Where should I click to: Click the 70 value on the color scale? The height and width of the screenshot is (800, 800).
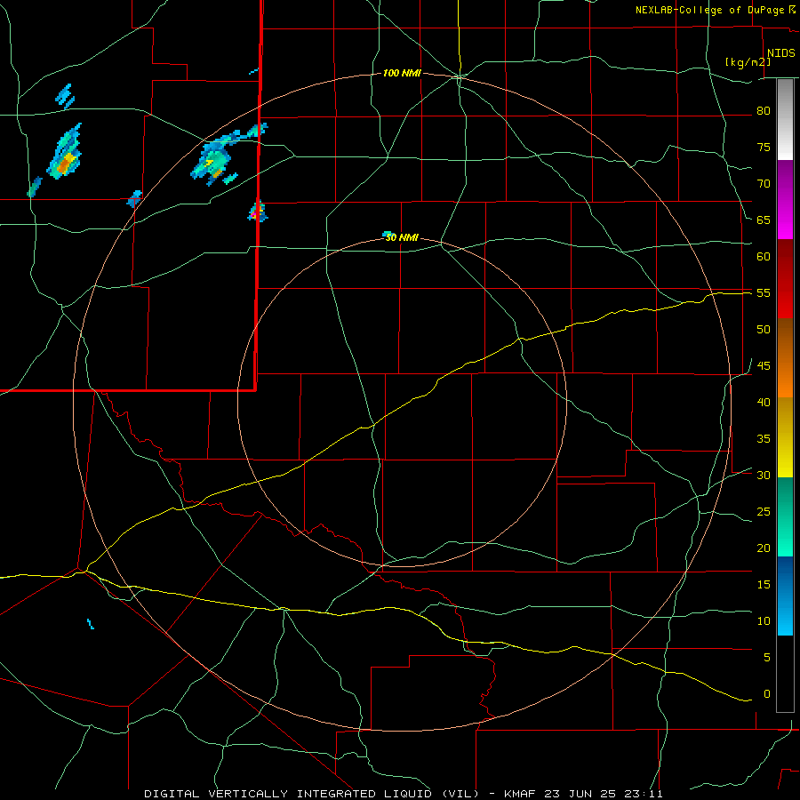coord(764,184)
